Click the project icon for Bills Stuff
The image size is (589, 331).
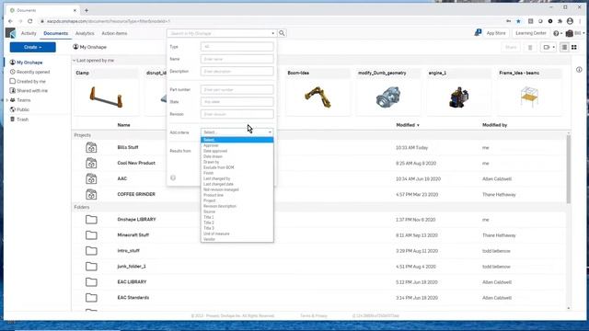tap(91, 147)
